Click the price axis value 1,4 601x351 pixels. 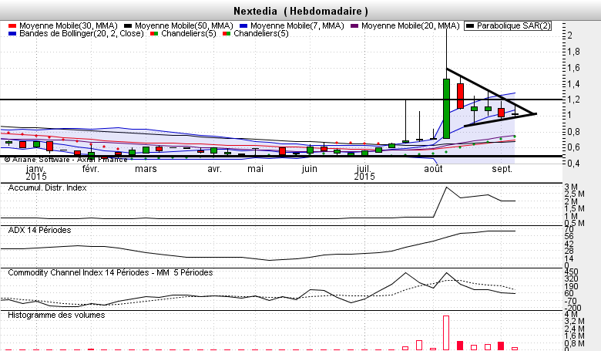[574, 83]
